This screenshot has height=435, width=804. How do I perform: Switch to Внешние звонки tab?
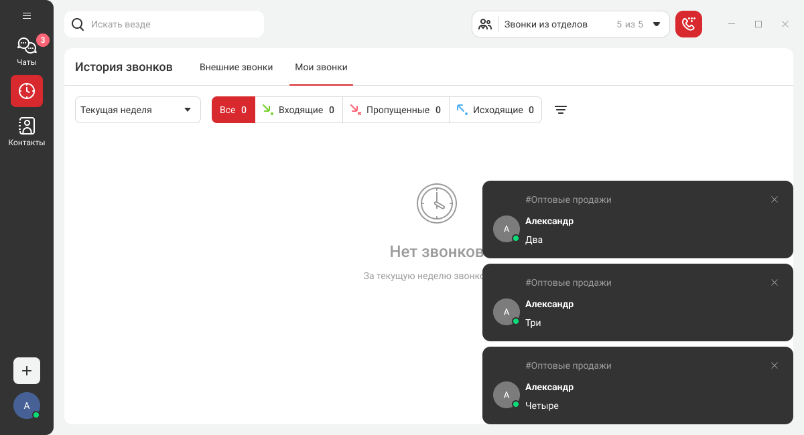236,67
